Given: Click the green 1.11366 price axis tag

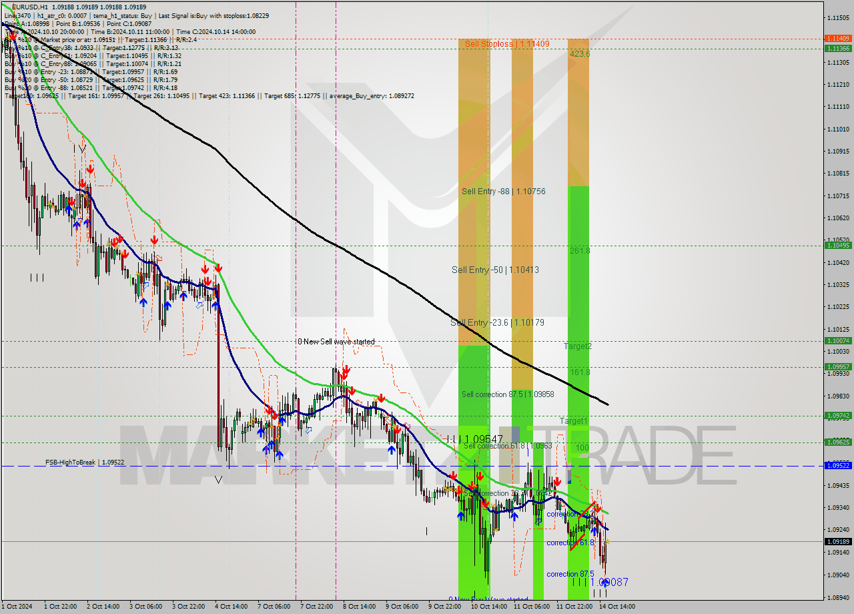Looking at the screenshot, I should coord(838,48).
